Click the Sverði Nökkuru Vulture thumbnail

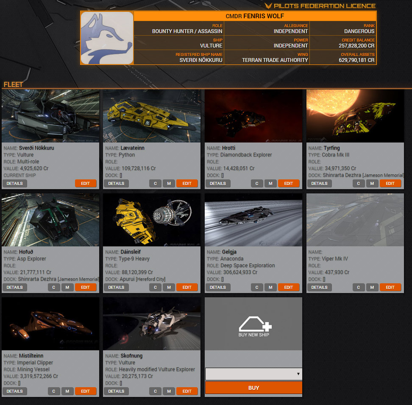click(50, 116)
